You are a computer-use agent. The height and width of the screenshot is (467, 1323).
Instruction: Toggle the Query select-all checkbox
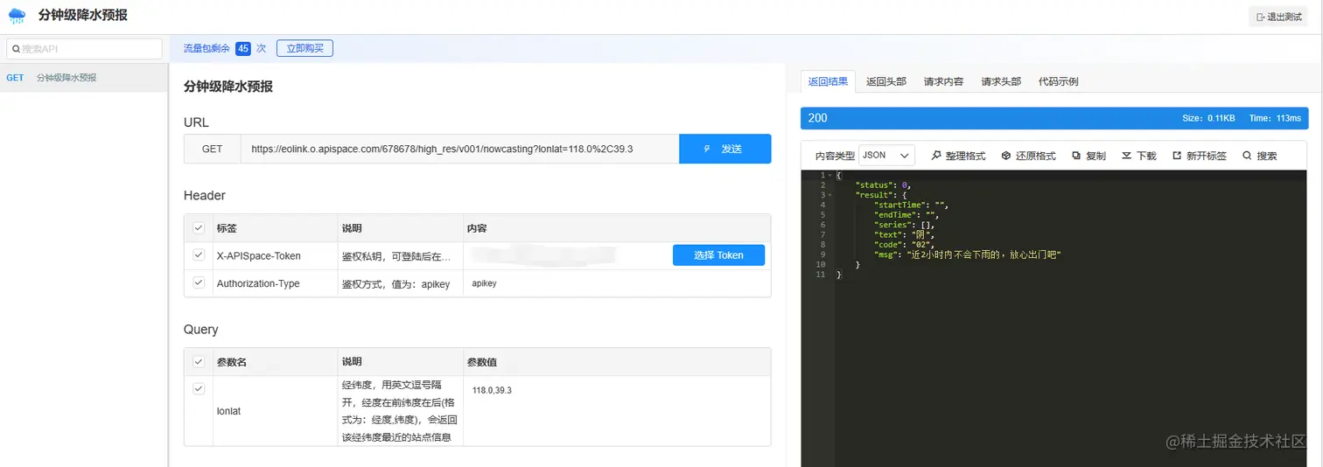pos(199,362)
